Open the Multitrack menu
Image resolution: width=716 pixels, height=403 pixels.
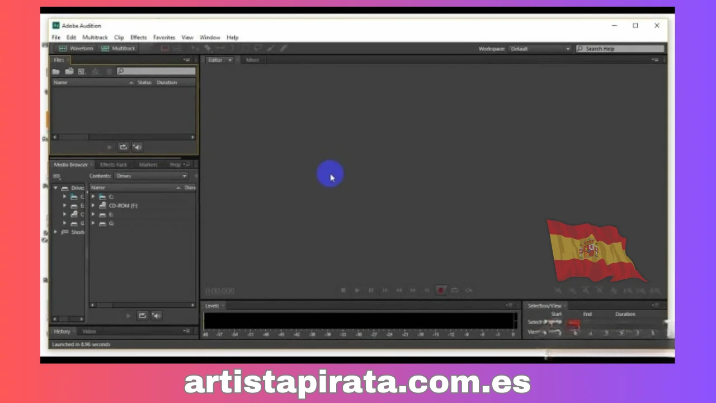point(95,38)
